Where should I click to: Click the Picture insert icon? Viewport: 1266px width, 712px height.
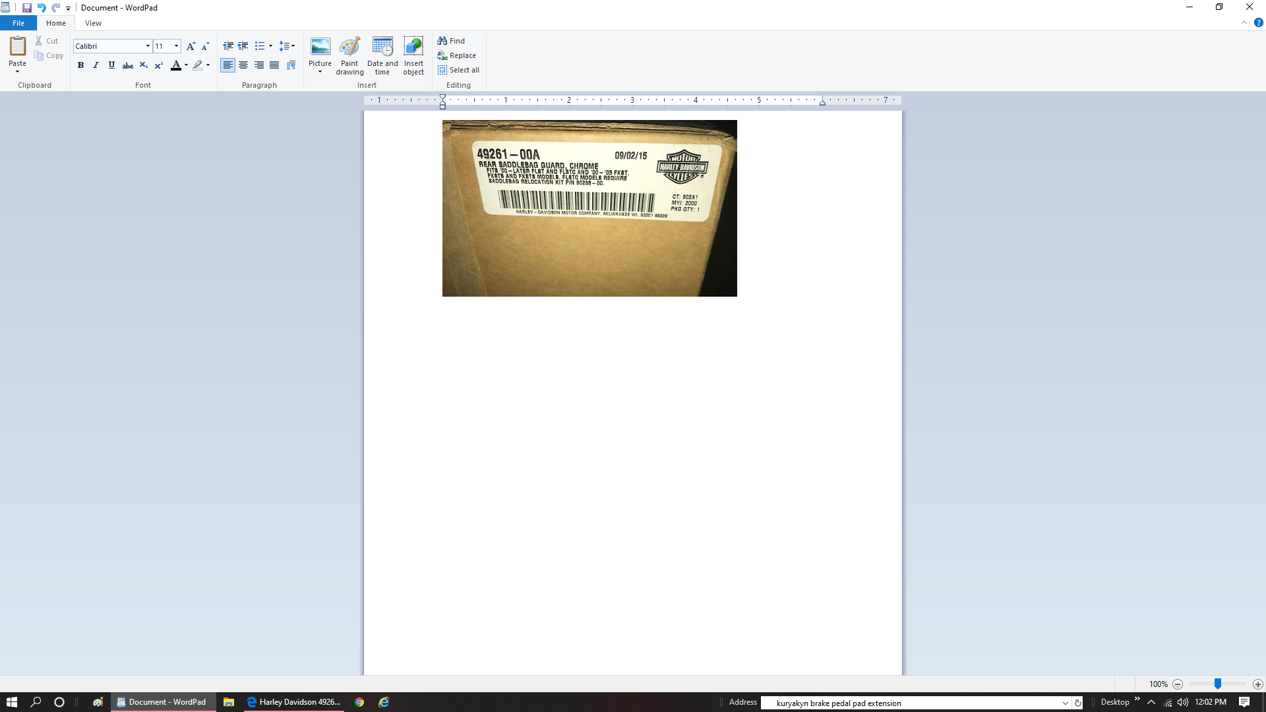pyautogui.click(x=320, y=46)
